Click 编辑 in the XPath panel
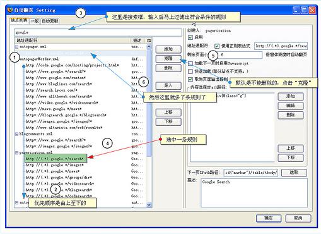The image size is (321, 234). coord(291,106)
